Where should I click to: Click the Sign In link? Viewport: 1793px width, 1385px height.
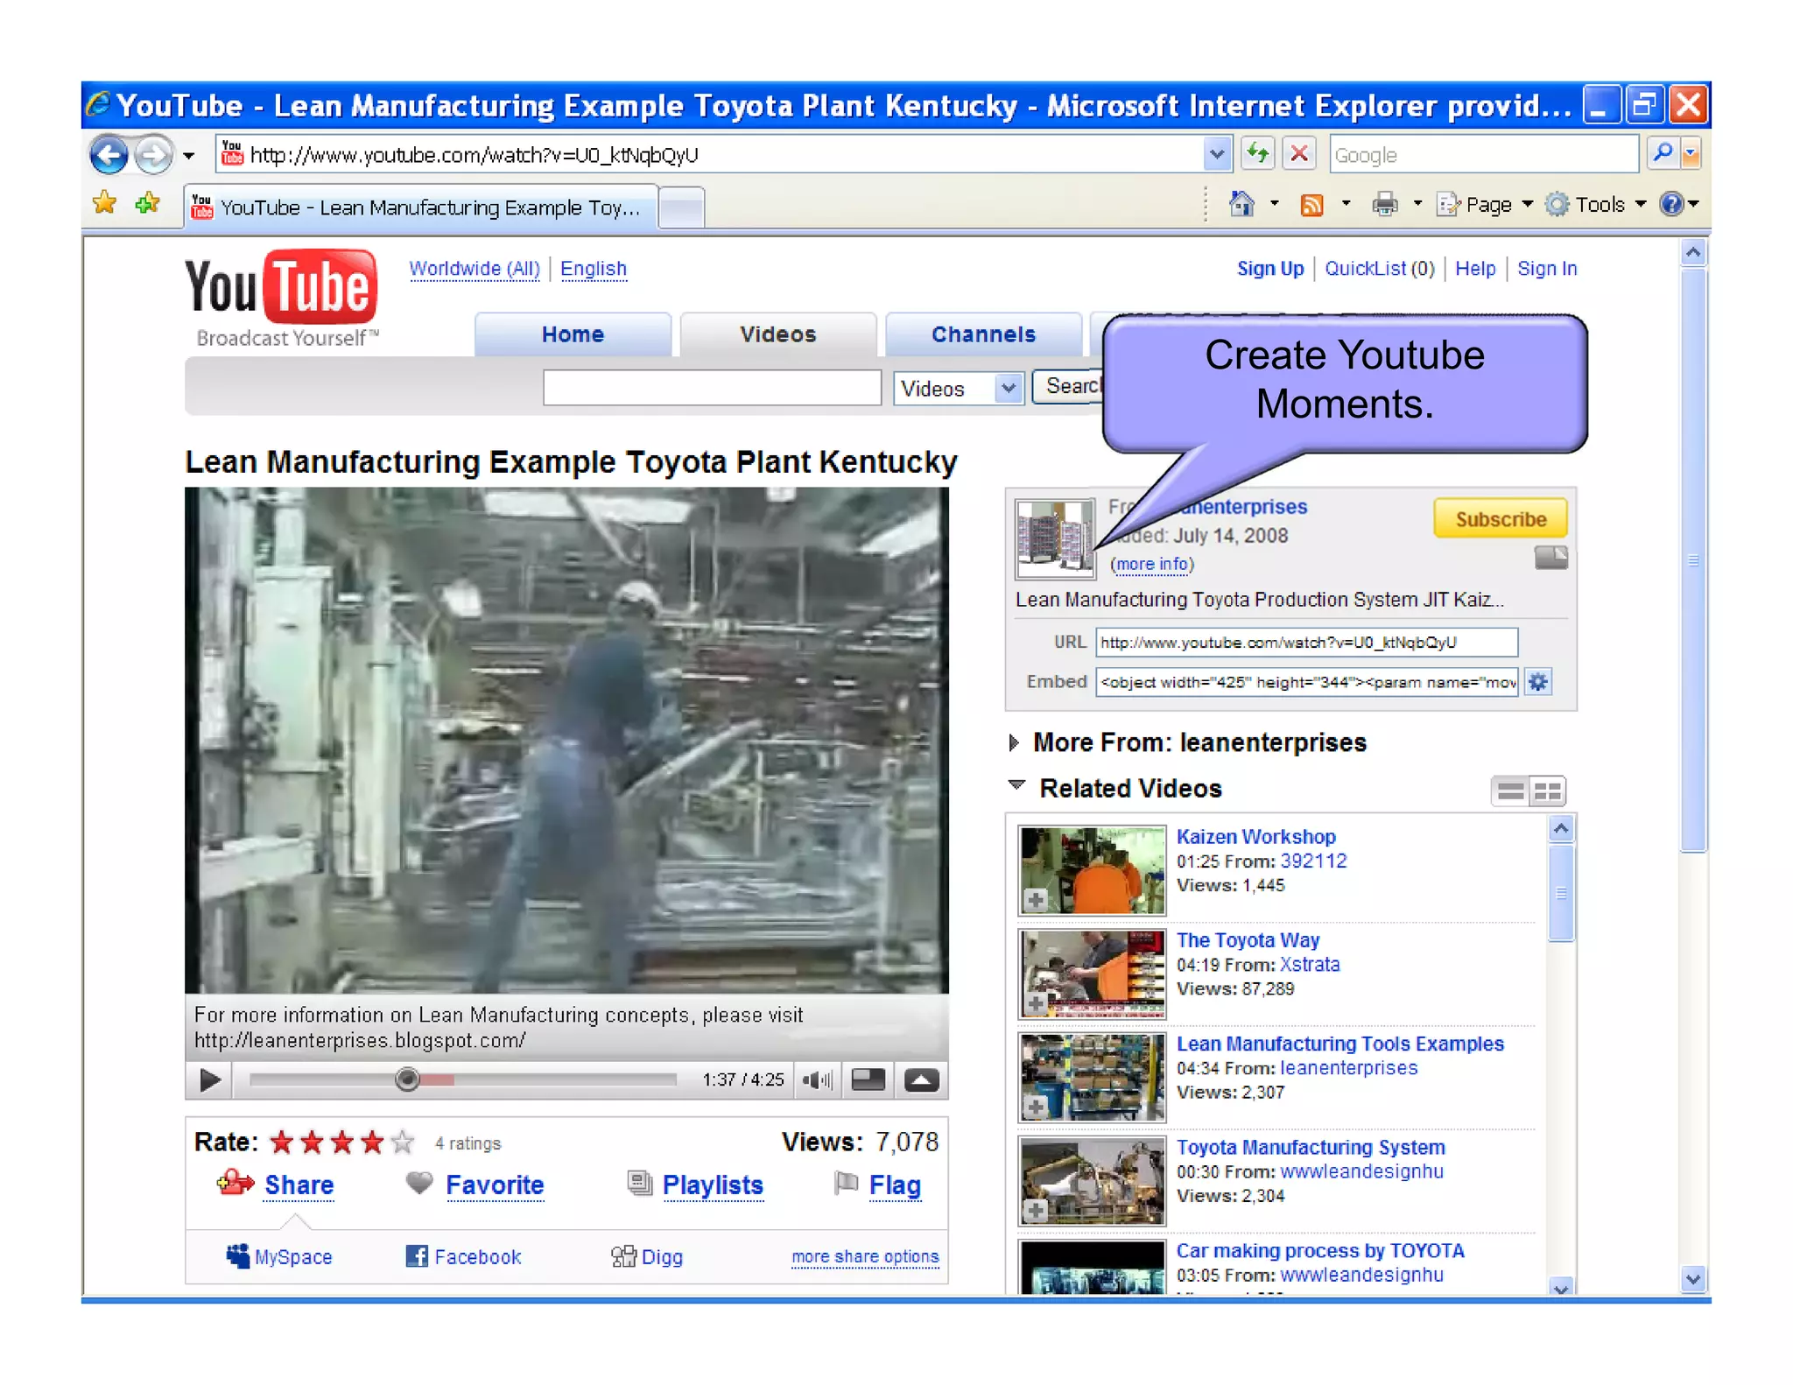[x=1547, y=269]
